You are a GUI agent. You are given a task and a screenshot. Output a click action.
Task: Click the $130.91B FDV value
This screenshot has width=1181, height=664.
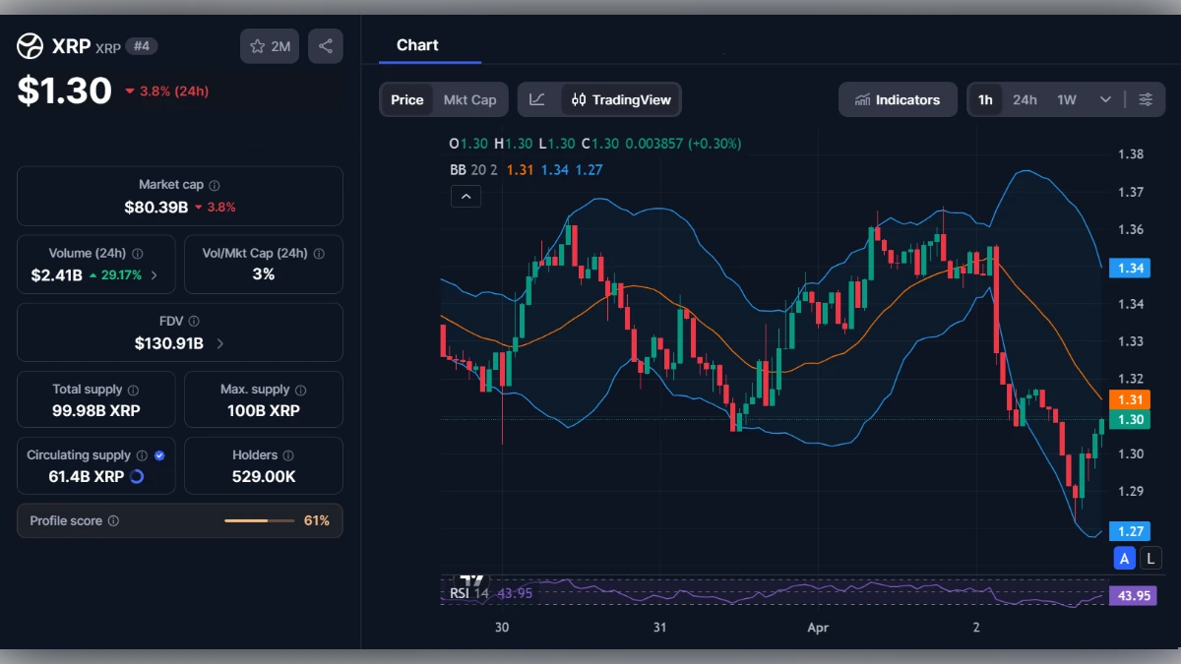(169, 344)
